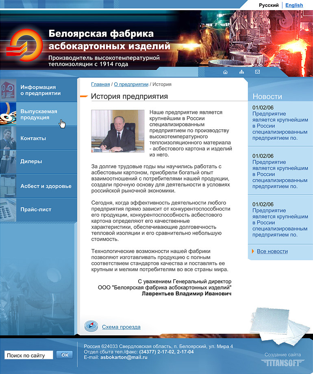The width and height of the screenshot is (313, 374).
Task: Open the Контакты menu section
Action: [x=33, y=138]
